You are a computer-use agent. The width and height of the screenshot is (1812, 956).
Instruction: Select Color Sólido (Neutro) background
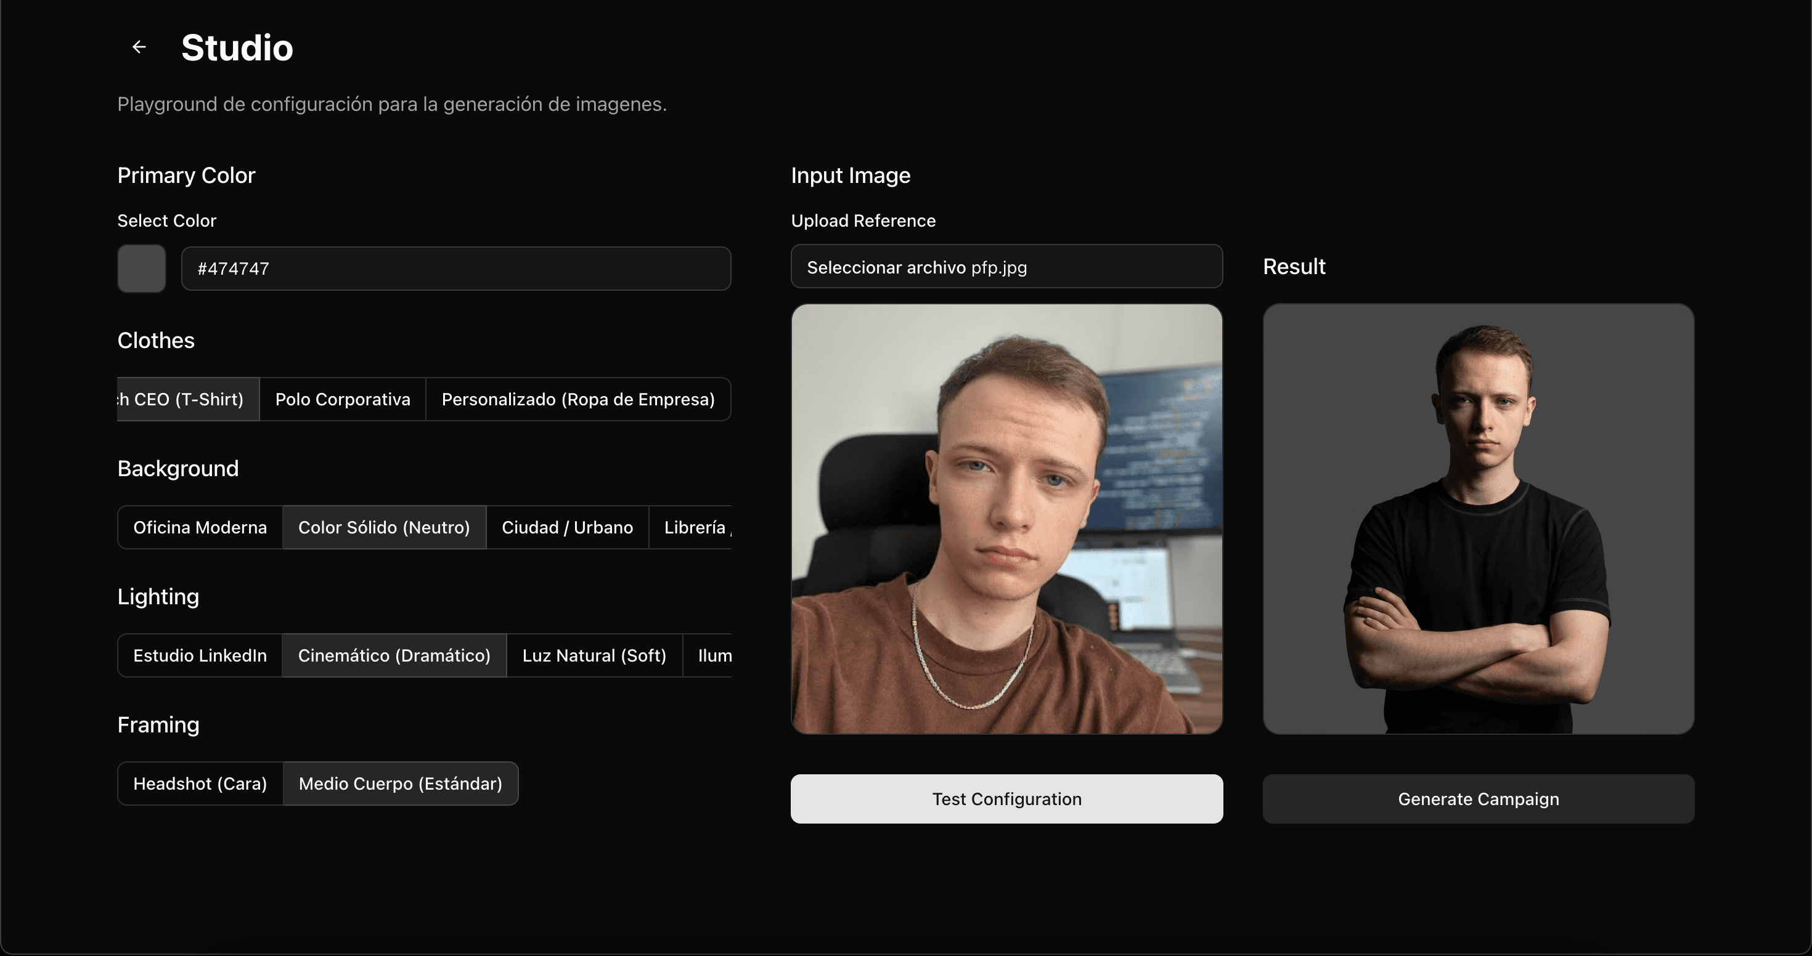click(383, 527)
